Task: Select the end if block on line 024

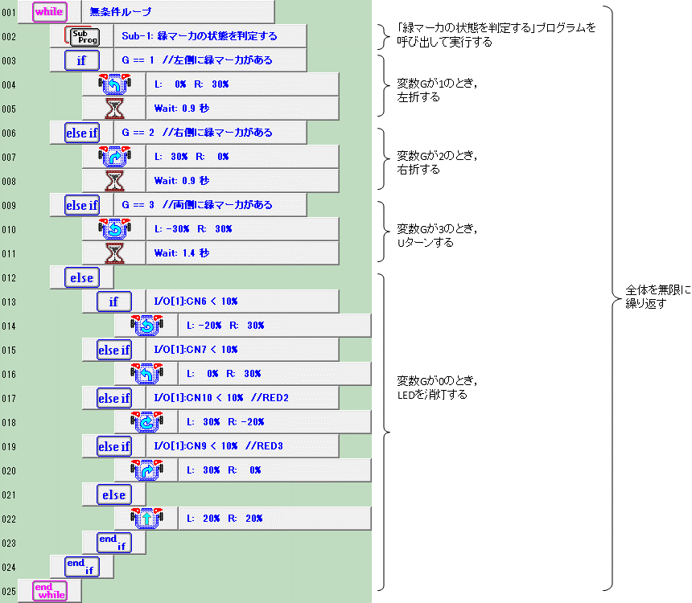Action: pos(82,568)
